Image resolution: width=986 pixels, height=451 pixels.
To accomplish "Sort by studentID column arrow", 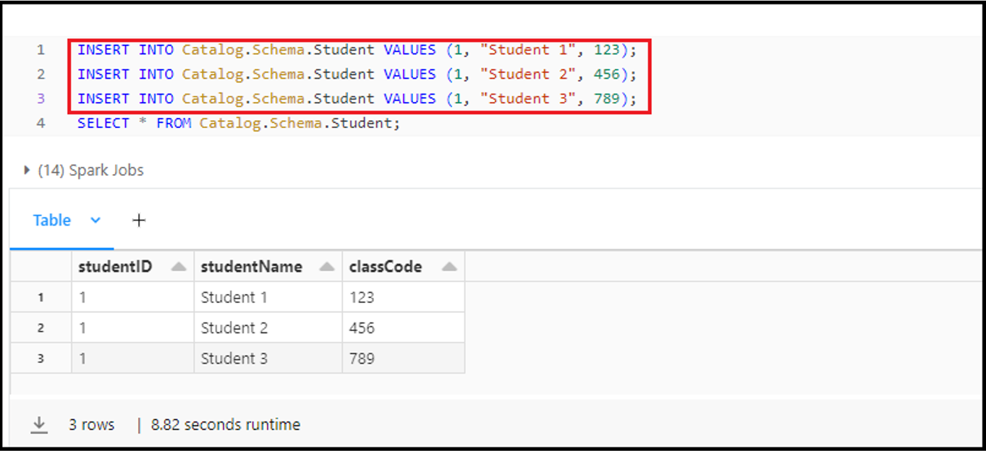I will pos(179,267).
